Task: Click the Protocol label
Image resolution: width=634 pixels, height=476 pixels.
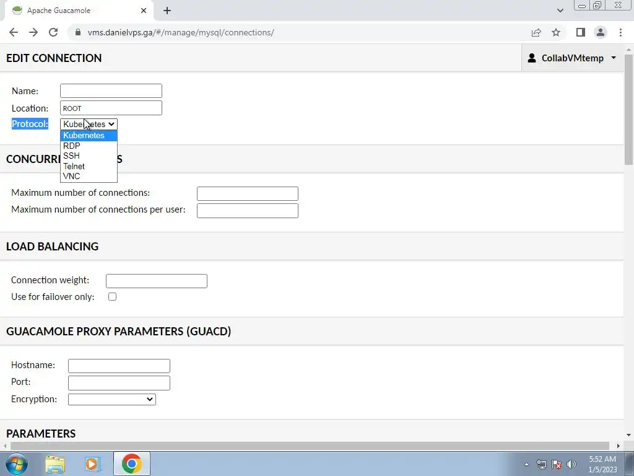Action: click(30, 124)
